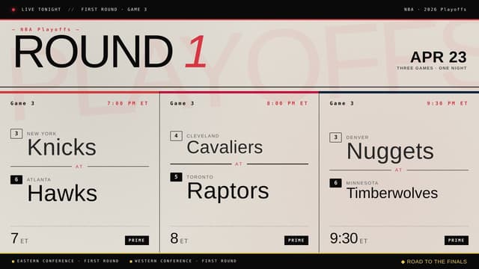Click ATLANTA city label

point(39,179)
